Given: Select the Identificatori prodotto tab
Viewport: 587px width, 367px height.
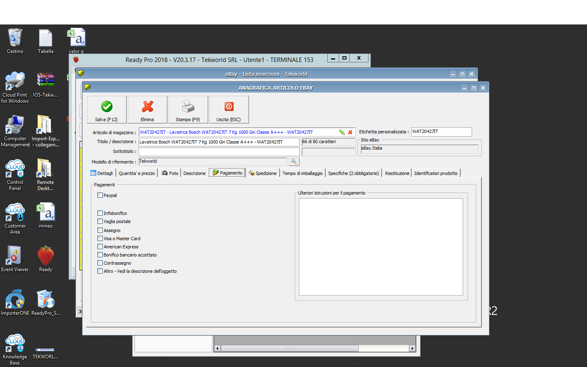Looking at the screenshot, I should (x=436, y=173).
